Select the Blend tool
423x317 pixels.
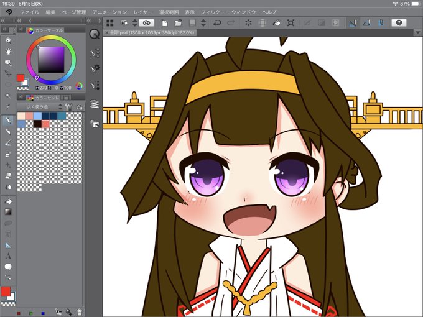point(8,187)
